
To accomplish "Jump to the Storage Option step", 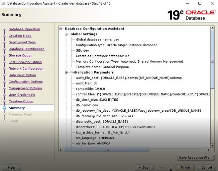I will [x=21, y=55].
